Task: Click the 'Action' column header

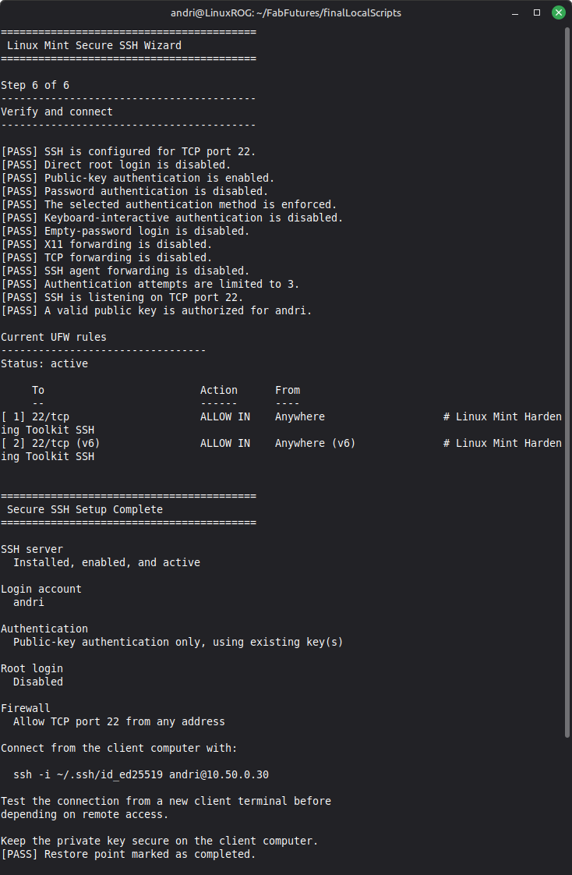Action: pyautogui.click(x=218, y=390)
